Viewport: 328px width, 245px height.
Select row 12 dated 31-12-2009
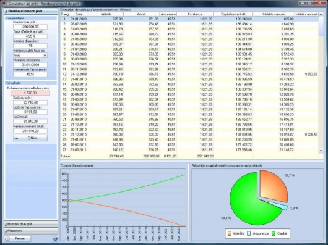189,74
